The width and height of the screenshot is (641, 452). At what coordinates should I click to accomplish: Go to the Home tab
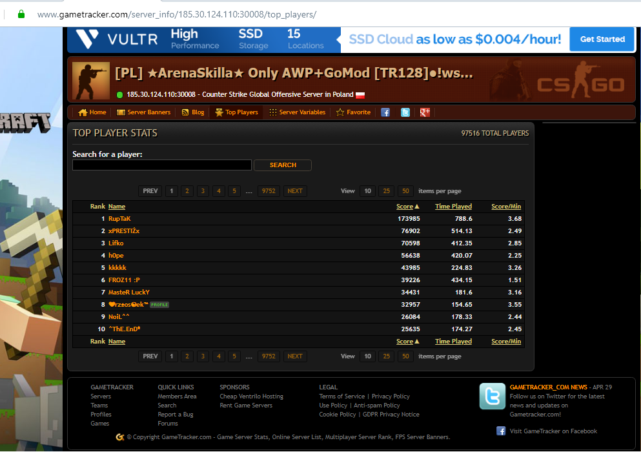[x=92, y=112]
